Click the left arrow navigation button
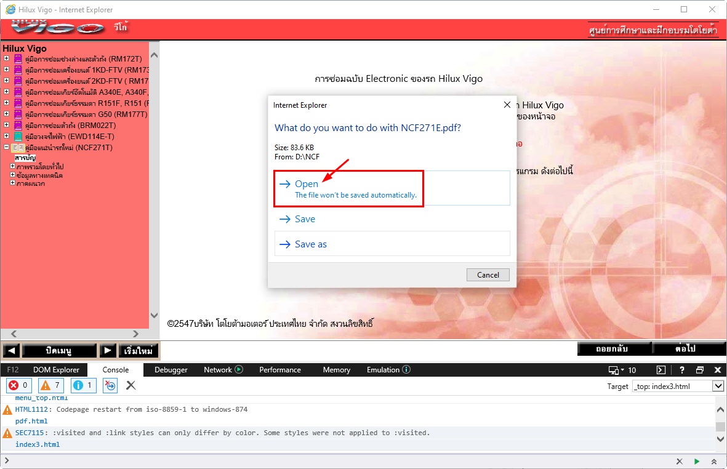This screenshot has height=469, width=727. [12, 350]
